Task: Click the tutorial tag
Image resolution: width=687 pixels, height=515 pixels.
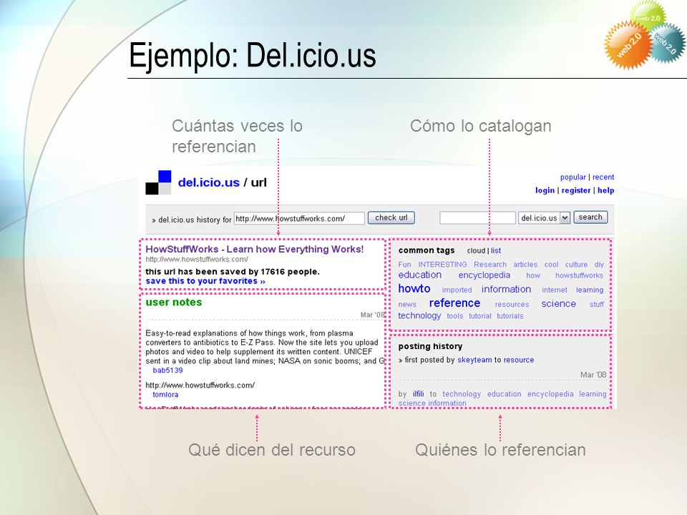Action: click(479, 315)
